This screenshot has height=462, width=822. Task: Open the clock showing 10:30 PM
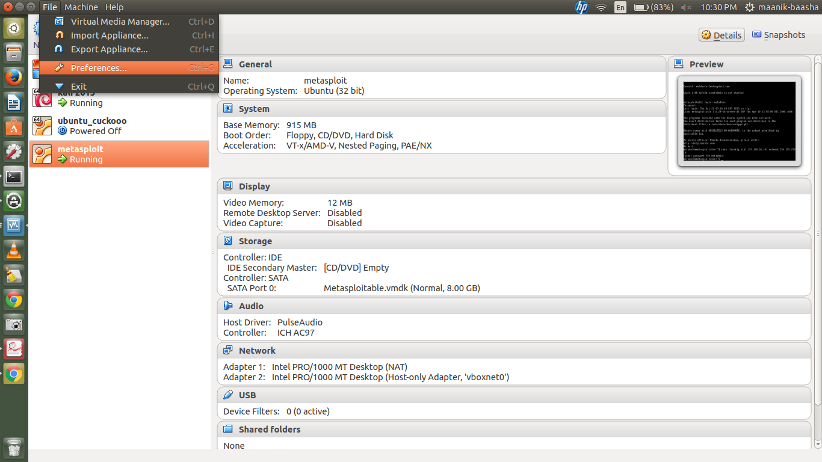click(718, 7)
